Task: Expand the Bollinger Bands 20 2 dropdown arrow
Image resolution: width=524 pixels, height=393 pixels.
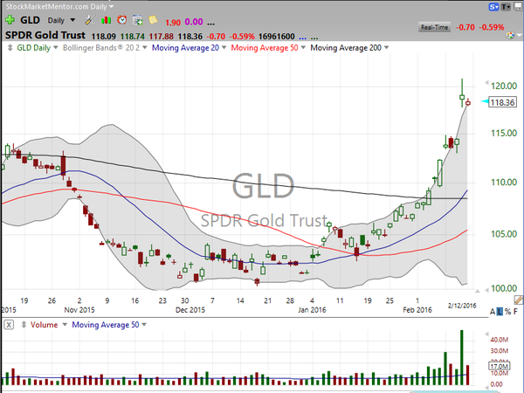Action: [x=145, y=47]
